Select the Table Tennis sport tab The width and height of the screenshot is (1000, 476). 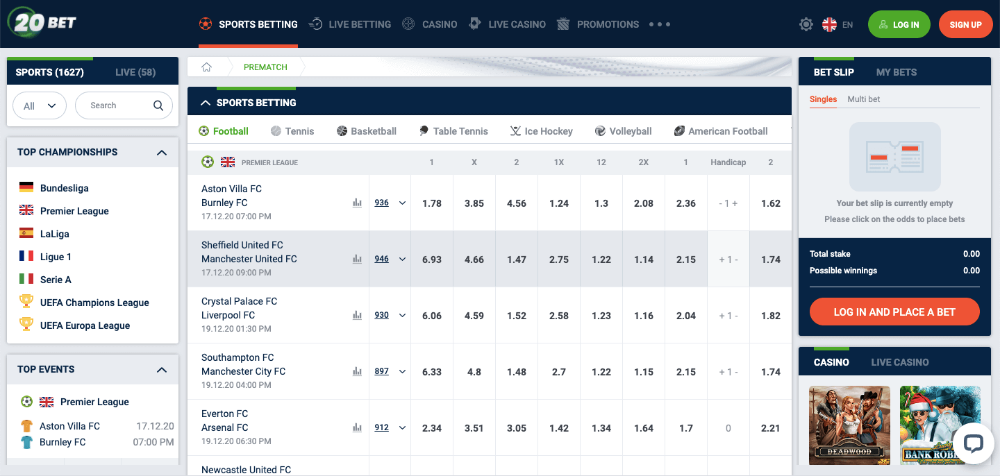click(x=453, y=131)
